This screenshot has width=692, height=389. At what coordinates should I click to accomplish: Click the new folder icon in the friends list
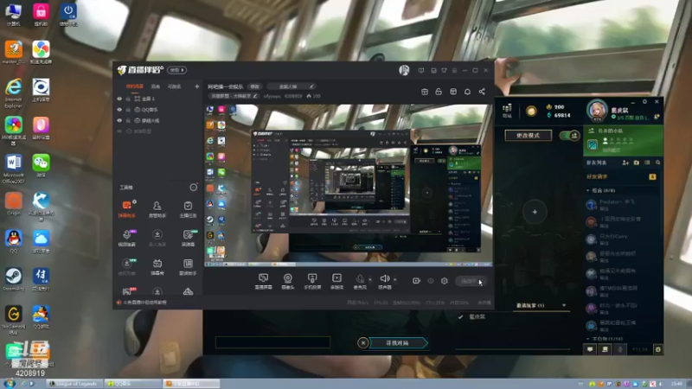[637, 163]
